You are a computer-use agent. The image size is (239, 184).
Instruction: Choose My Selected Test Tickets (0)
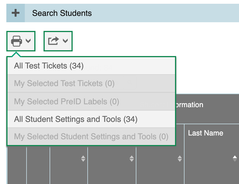coord(64,84)
